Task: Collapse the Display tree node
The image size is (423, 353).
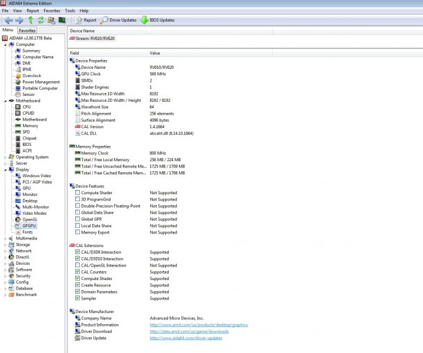Action: pos(5,169)
